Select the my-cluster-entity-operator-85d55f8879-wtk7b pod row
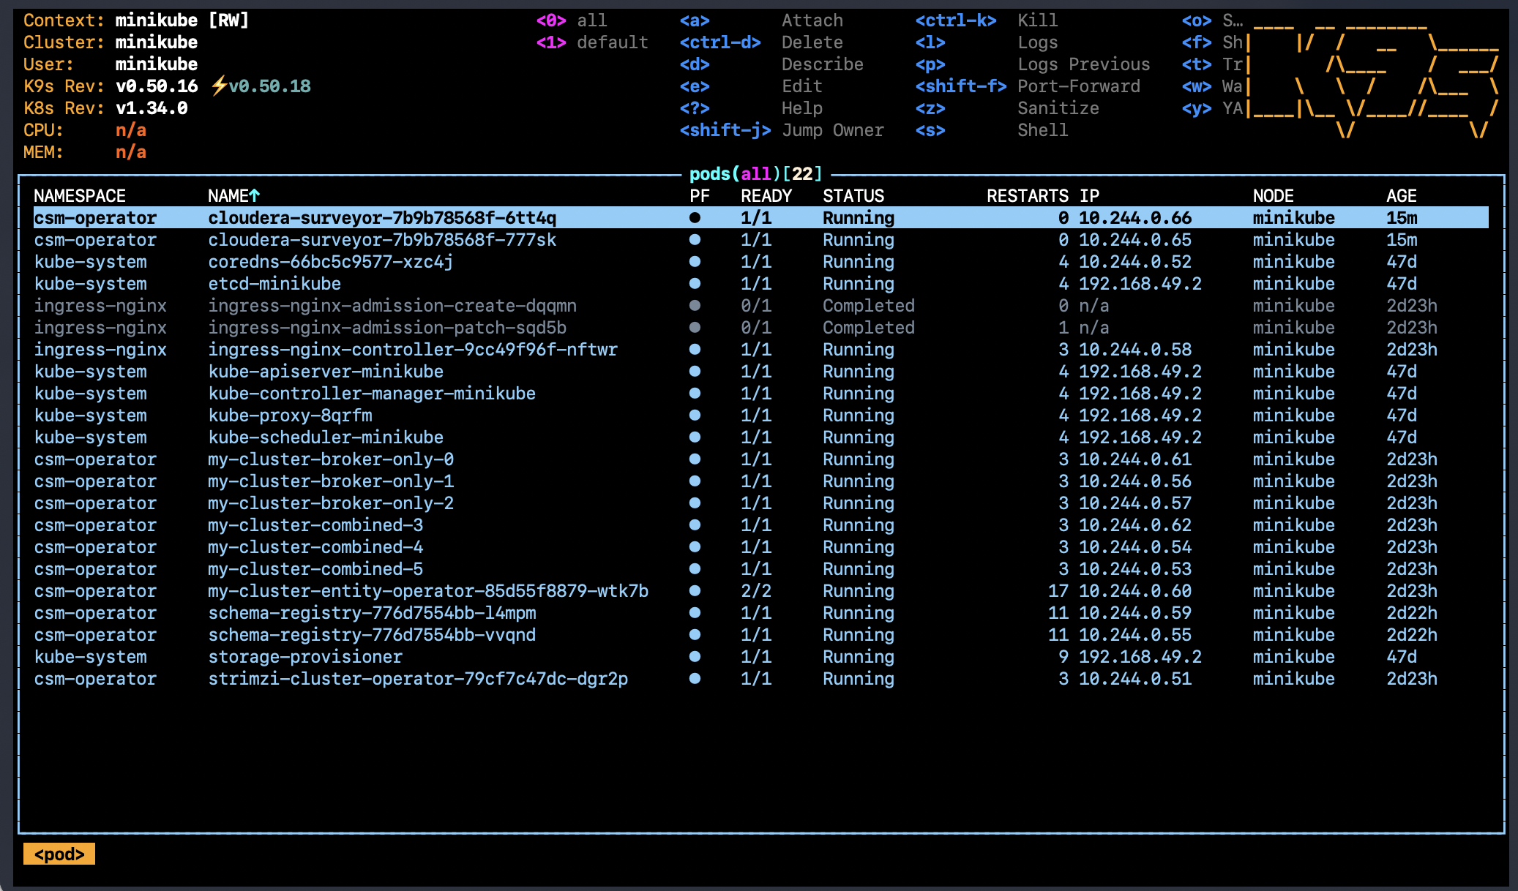 [428, 591]
